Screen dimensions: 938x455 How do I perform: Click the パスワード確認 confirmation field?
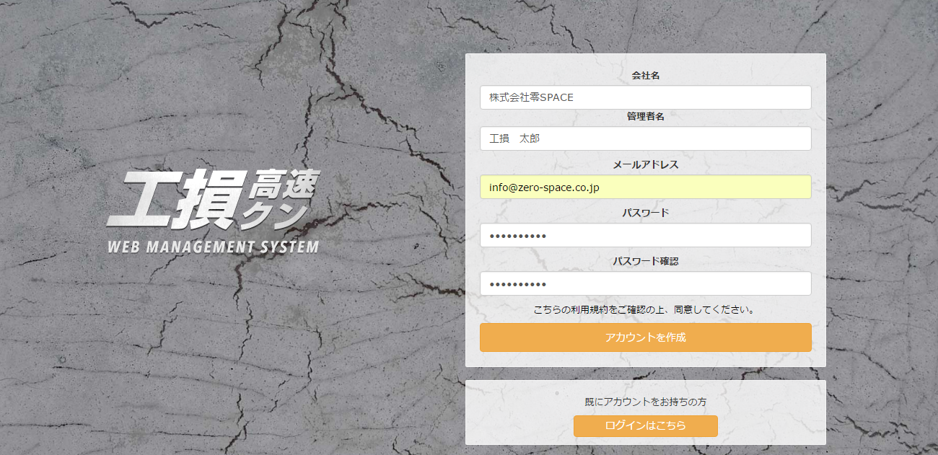[x=646, y=283]
